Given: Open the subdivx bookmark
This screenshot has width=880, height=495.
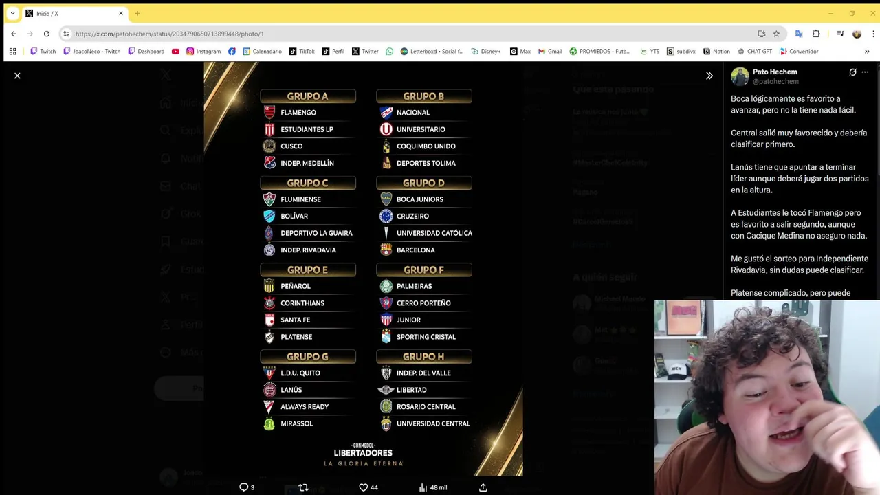Looking at the screenshot, I should pos(681,51).
